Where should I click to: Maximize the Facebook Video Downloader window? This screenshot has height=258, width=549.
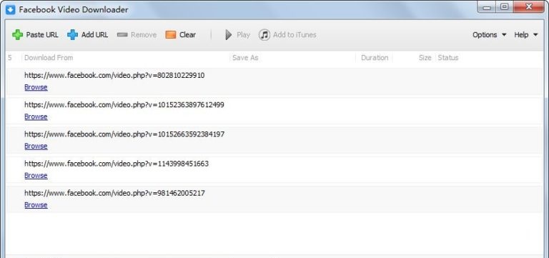tap(505, 7)
